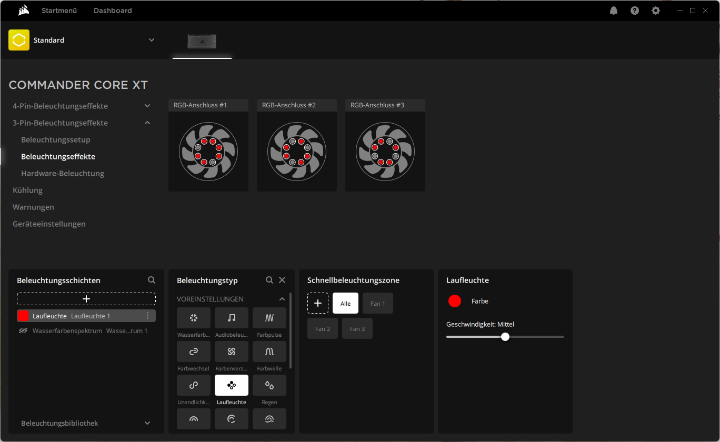Click the red swatch of Laufleuchte layer
The width and height of the screenshot is (720, 442).
tap(23, 316)
